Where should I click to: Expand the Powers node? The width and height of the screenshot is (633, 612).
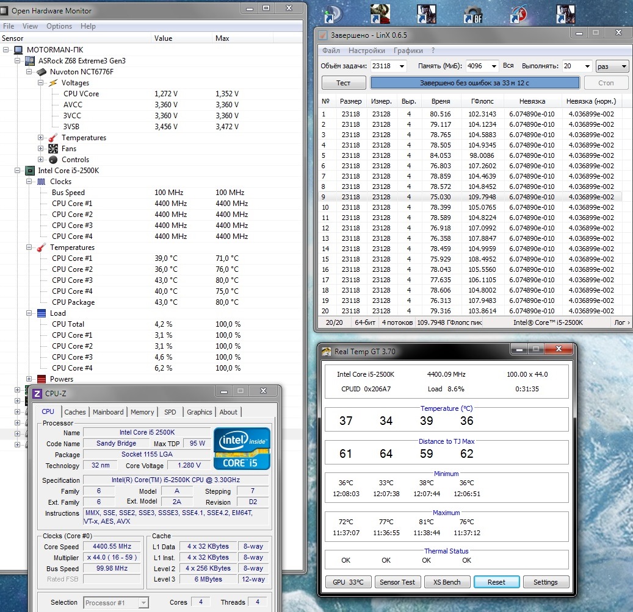(x=29, y=379)
